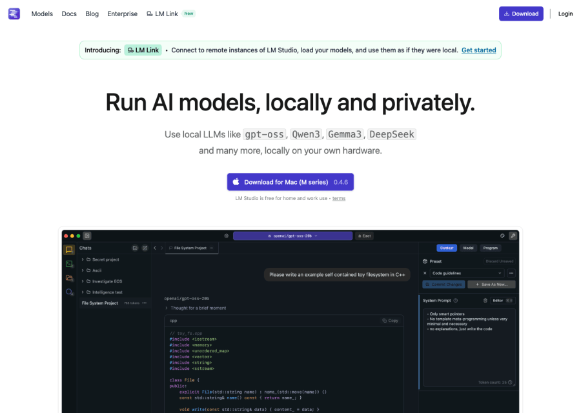581x413 pixels.
Task: Click the Commit Changes button
Action: 443,285
